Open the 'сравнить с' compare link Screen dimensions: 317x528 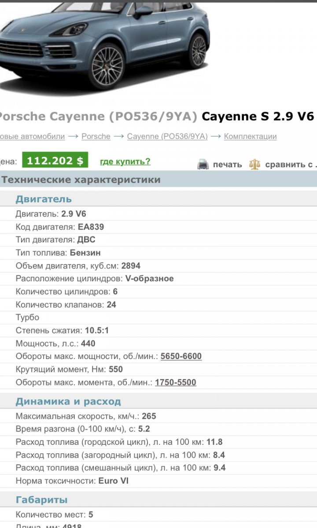point(291,165)
